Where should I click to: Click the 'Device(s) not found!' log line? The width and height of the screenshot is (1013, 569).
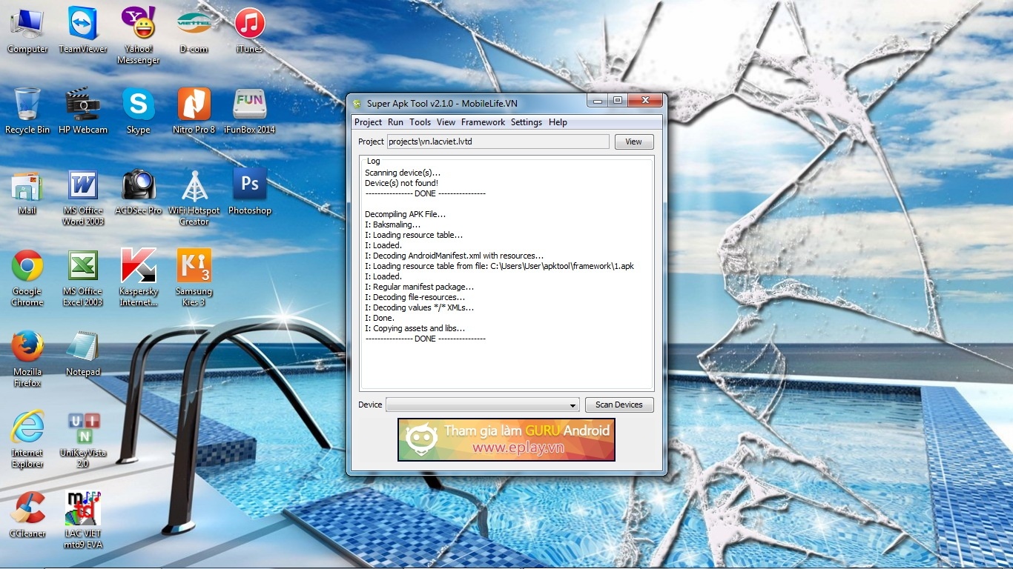(x=401, y=183)
